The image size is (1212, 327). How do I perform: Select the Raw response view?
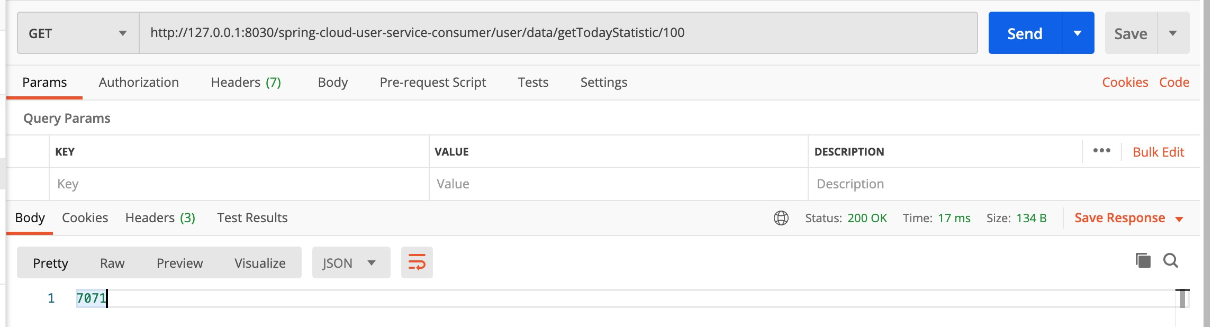tap(112, 263)
